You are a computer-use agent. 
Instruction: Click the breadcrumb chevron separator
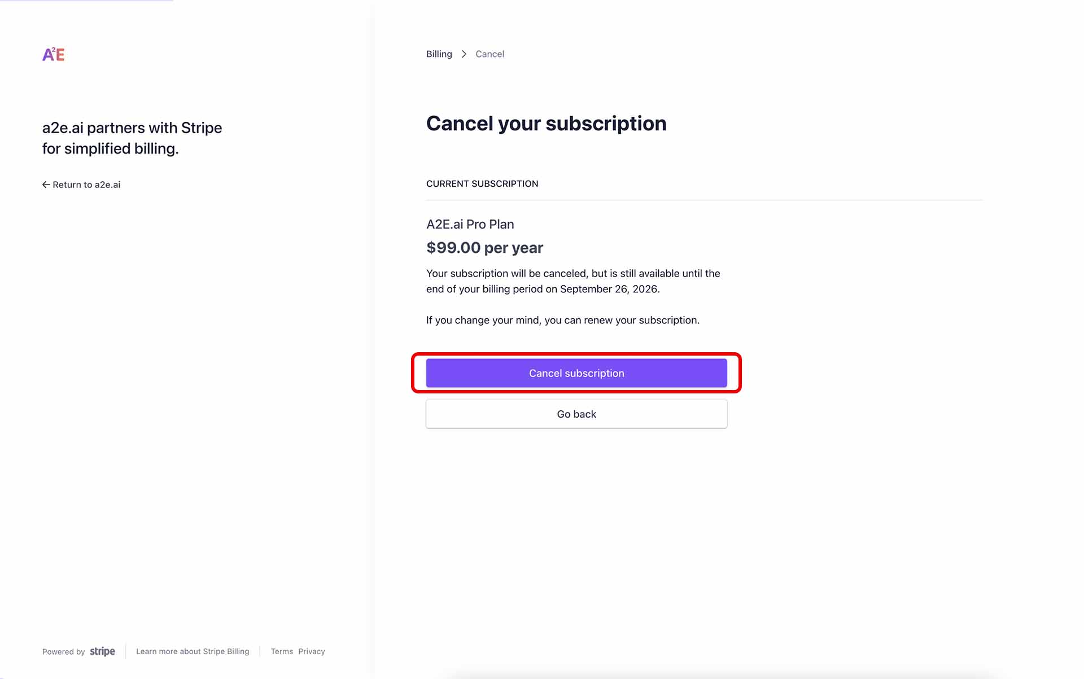464,54
